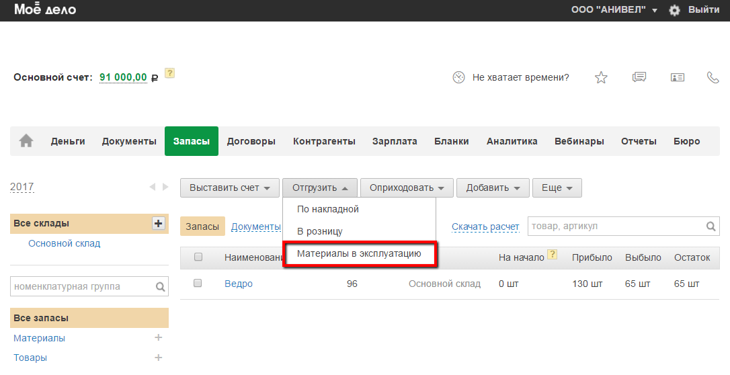
Task: Click the 'товар, артикул' search field
Action: [x=616, y=226]
